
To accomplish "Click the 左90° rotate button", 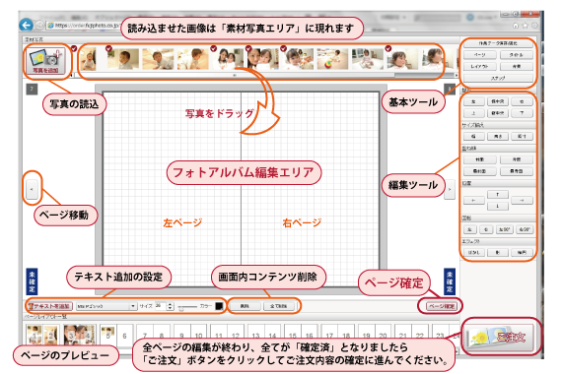I will point(505,229).
